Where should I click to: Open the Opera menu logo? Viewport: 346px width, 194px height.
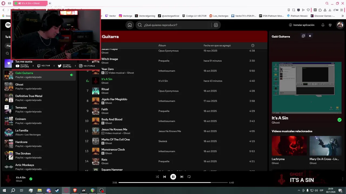[x=3, y=3]
